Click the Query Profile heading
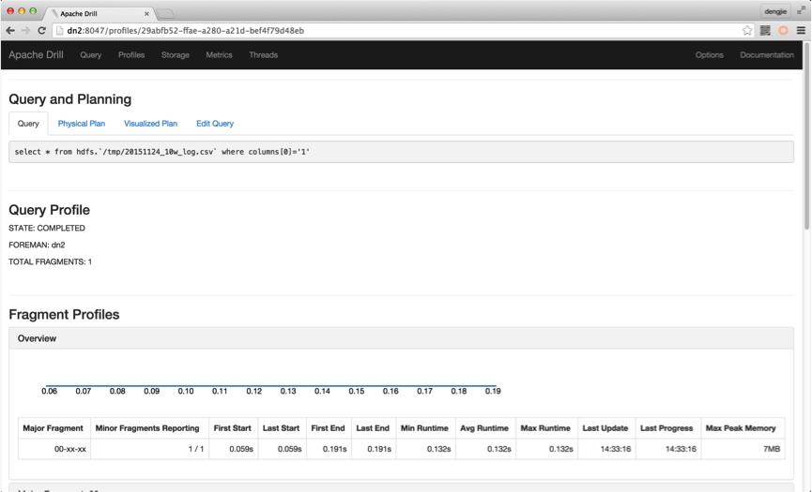Screen dimensions: 812x492 pyautogui.click(x=49, y=210)
